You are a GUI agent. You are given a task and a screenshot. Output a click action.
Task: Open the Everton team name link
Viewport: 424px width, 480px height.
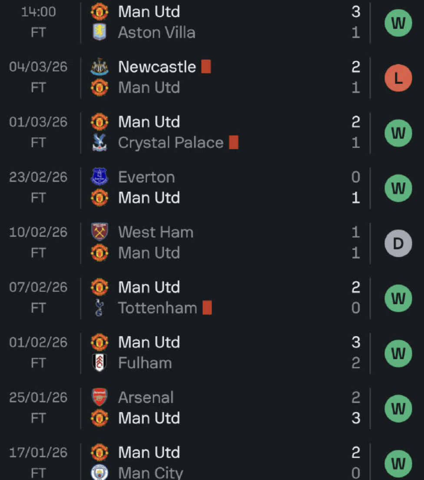click(x=146, y=177)
